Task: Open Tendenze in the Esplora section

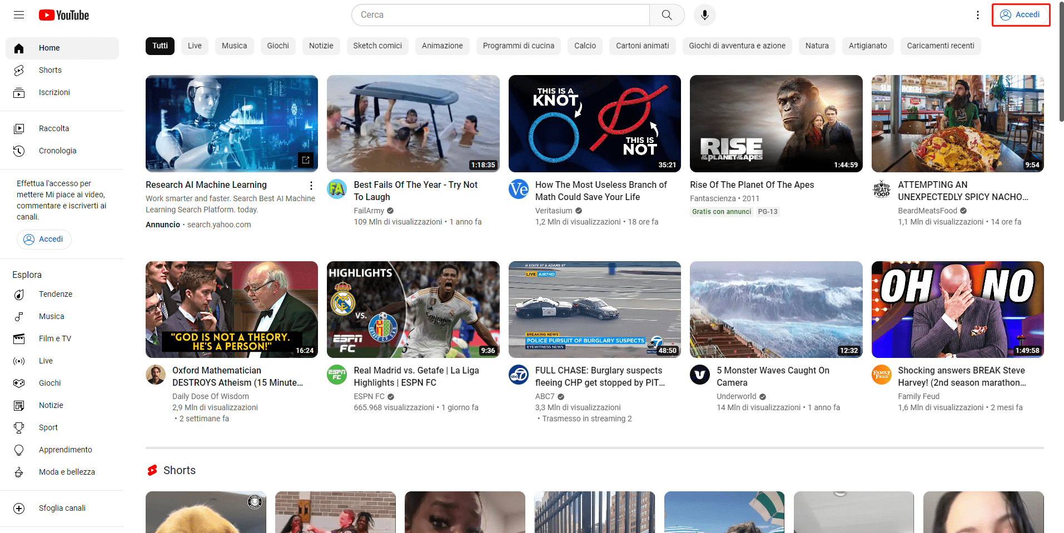Action: click(62, 295)
